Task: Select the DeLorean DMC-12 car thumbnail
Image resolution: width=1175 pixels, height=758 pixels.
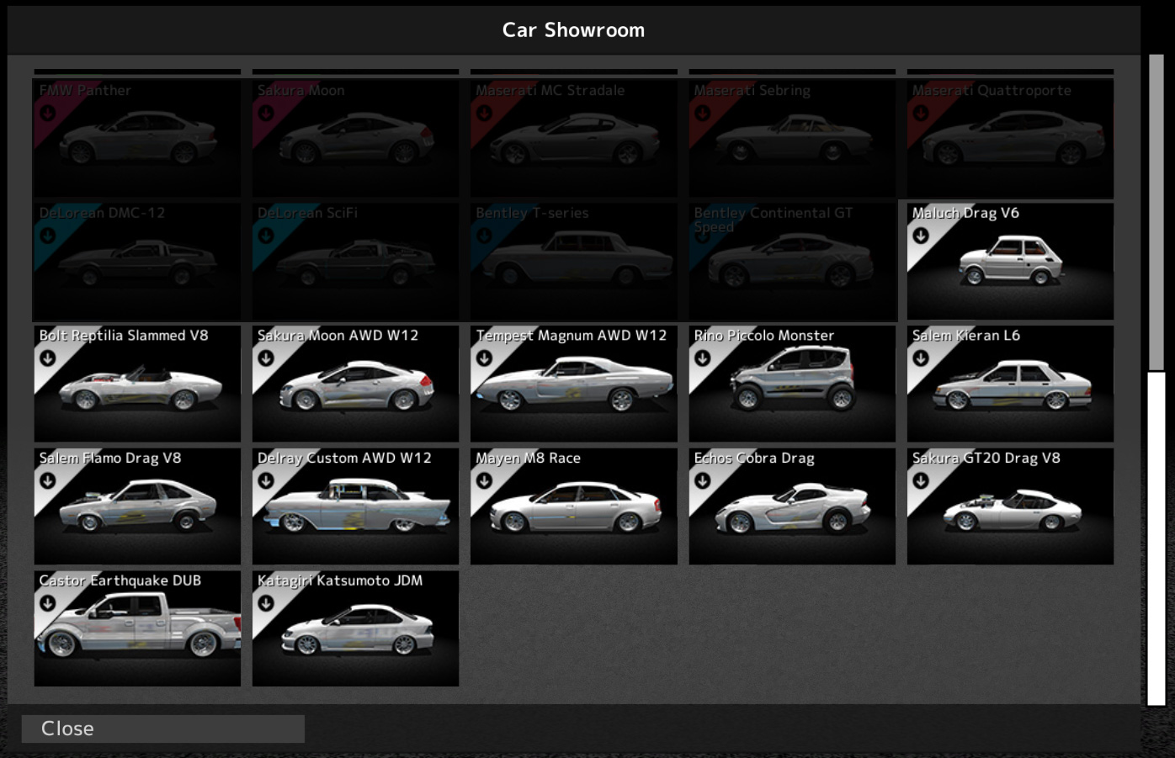Action: [136, 262]
